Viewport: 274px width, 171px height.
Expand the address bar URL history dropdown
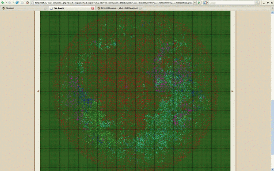195,3
